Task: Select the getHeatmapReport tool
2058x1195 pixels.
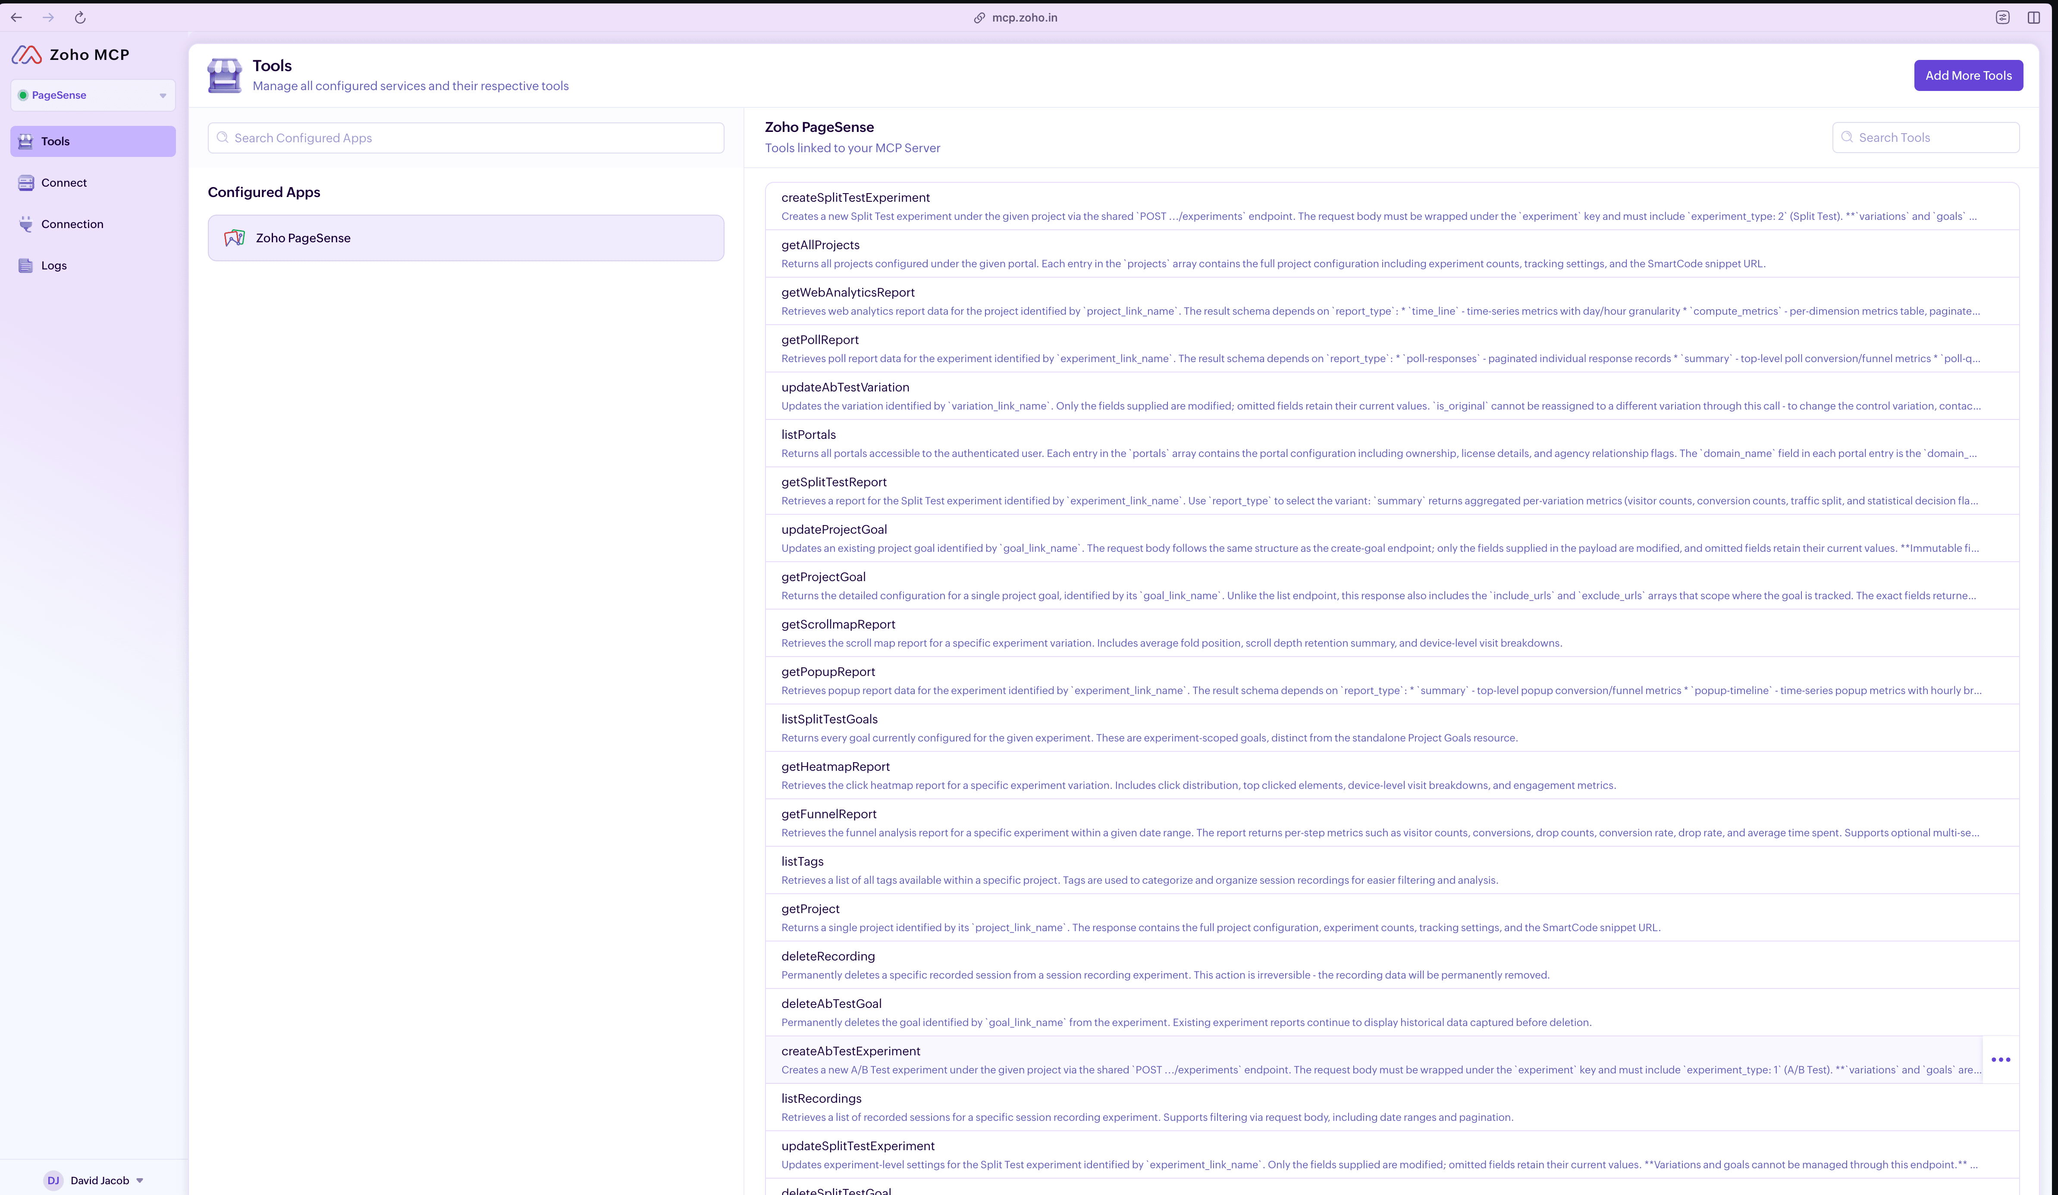Action: click(1392, 775)
